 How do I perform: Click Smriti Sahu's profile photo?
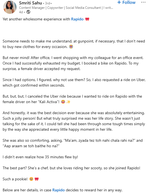(10, 7)
